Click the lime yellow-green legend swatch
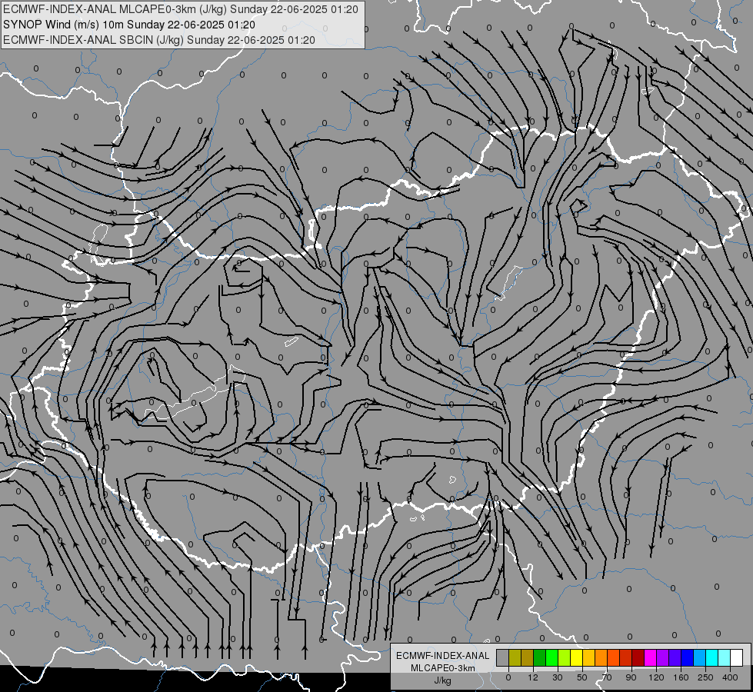753x692 pixels. (565, 657)
